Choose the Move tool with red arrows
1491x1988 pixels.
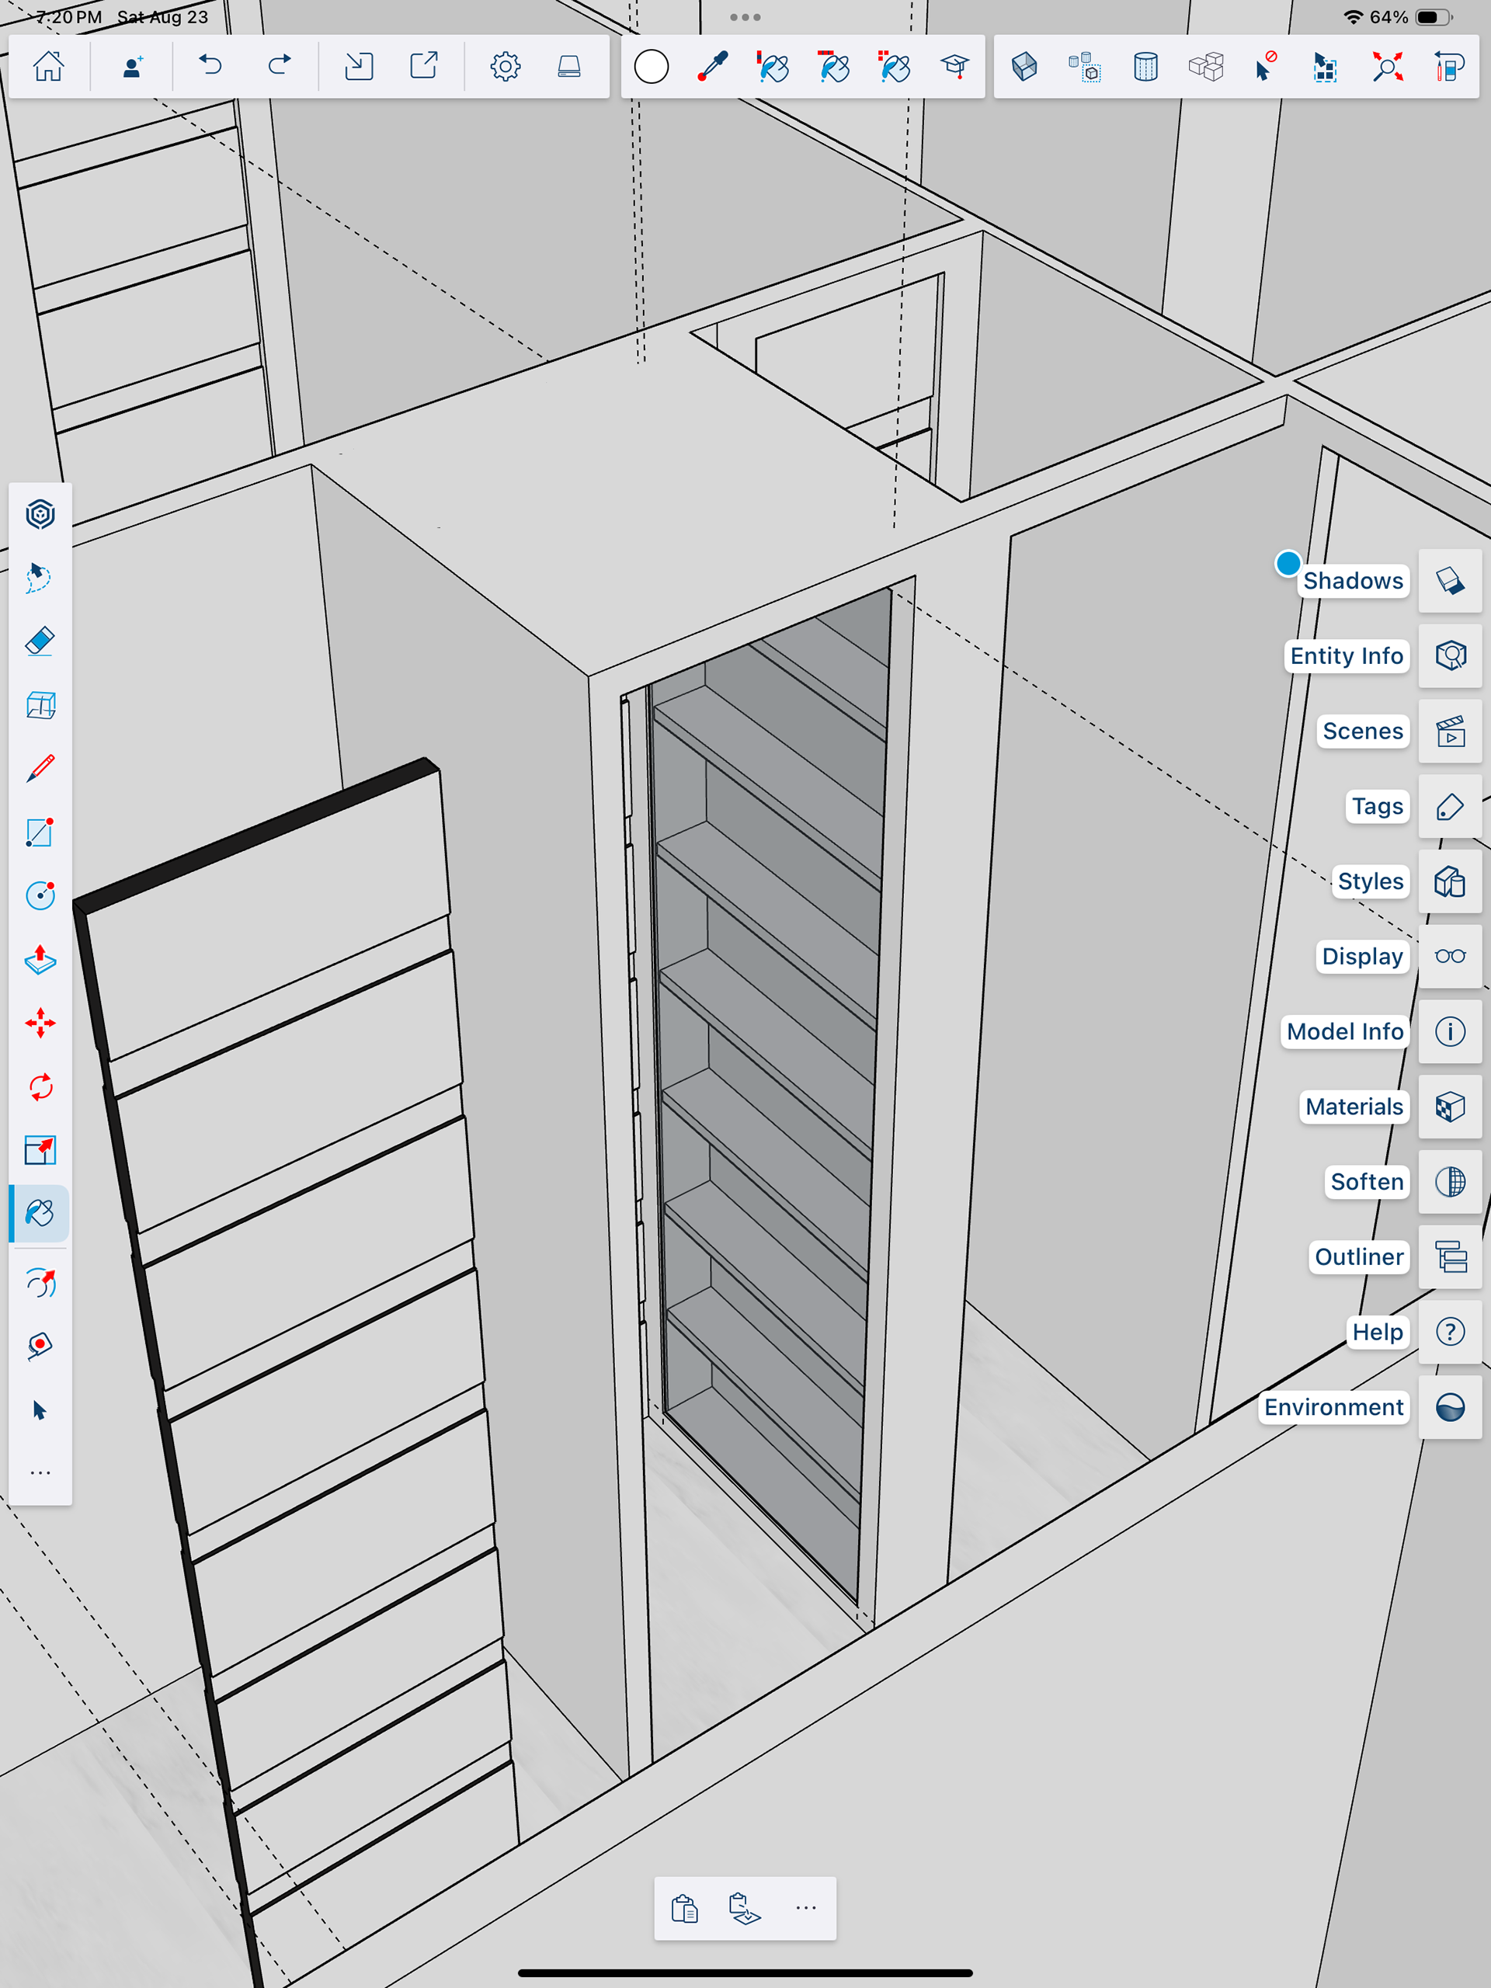click(x=40, y=1023)
